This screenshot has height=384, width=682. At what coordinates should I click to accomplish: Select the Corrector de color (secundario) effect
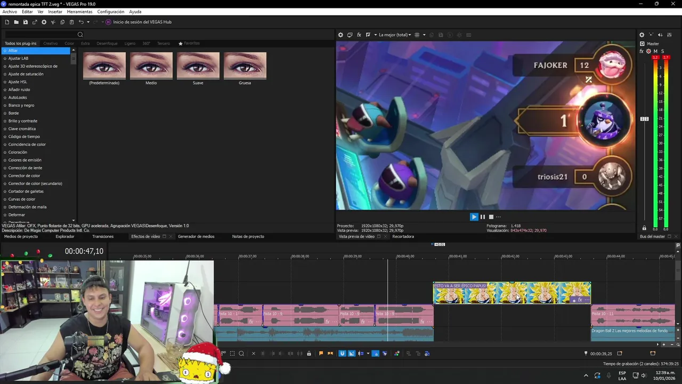[x=35, y=183]
